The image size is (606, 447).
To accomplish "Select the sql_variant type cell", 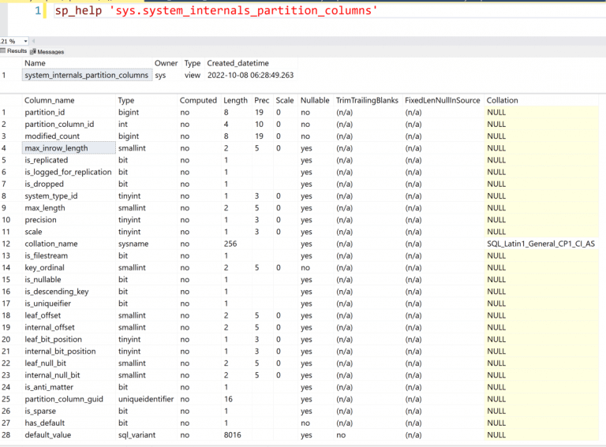I will 137,435.
